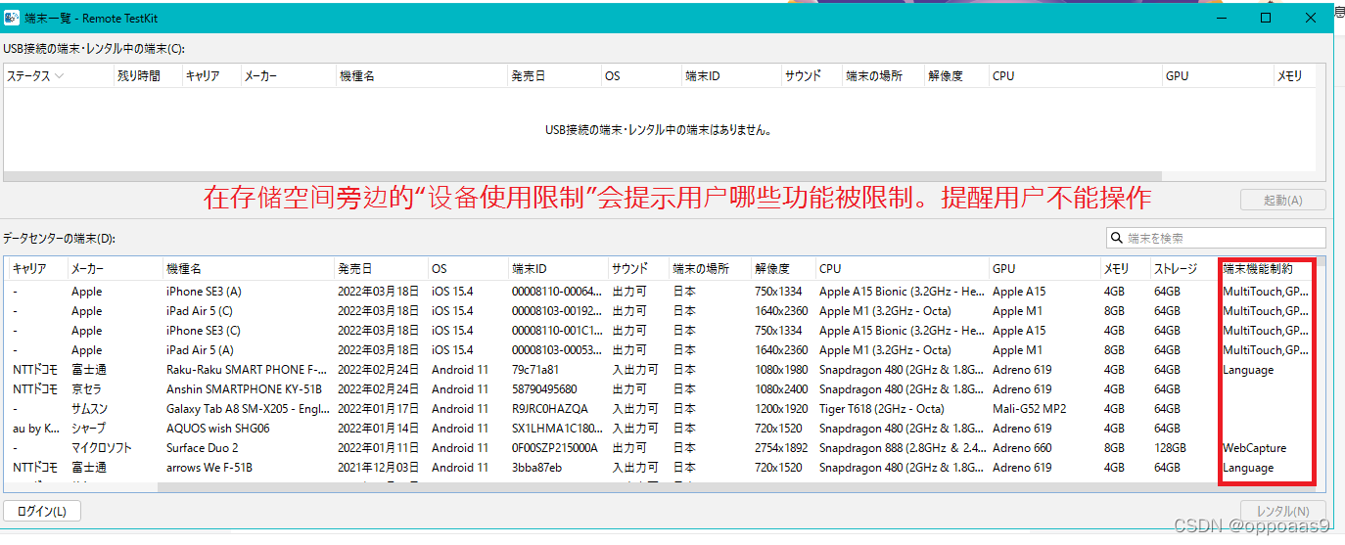
Task: Click the Language restriction in the Raku-Raku row
Action: point(1248,370)
